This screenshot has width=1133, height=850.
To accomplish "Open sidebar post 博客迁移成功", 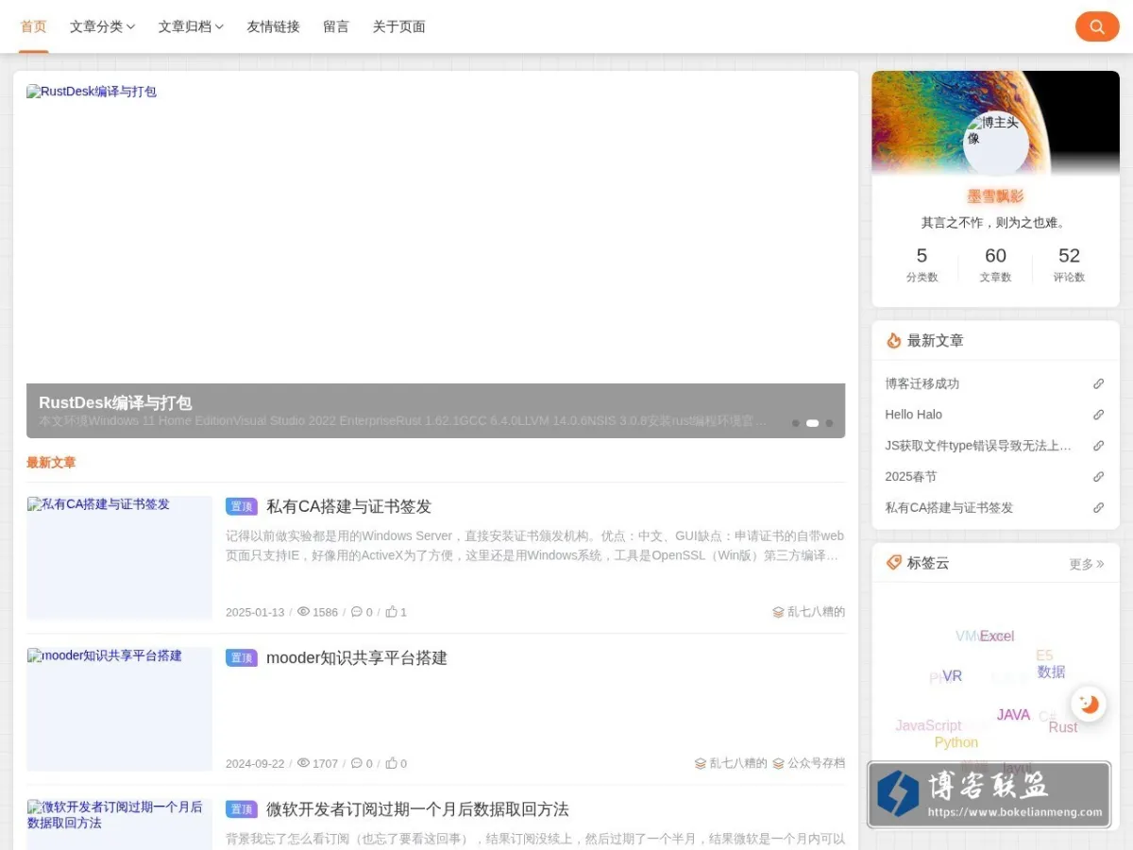I will coord(922,383).
